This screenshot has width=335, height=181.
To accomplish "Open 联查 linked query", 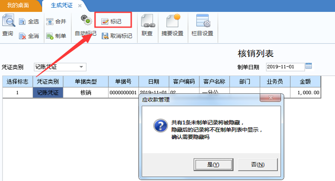I will [148, 25].
